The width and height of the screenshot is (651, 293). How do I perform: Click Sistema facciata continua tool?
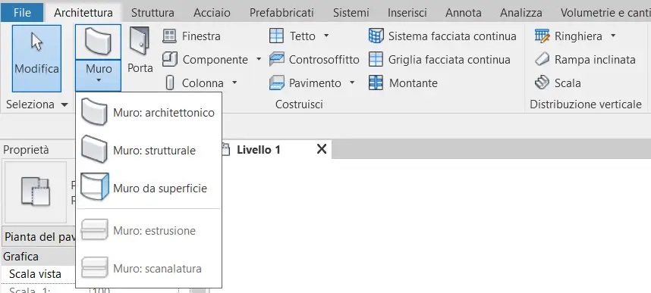[x=442, y=36]
